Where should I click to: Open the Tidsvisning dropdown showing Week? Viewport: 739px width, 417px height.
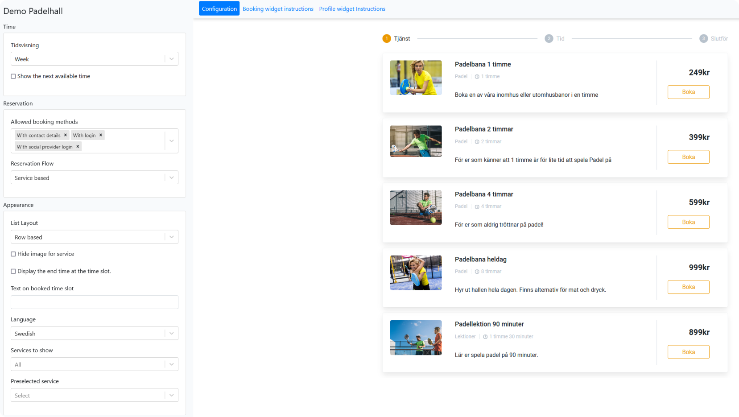(95, 59)
